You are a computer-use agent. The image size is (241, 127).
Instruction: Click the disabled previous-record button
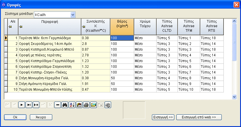pyautogui.click(x=14, y=105)
